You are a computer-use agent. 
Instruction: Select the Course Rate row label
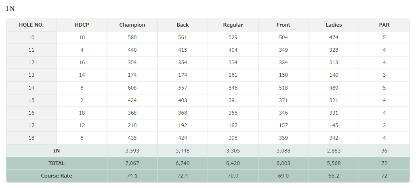click(x=57, y=176)
